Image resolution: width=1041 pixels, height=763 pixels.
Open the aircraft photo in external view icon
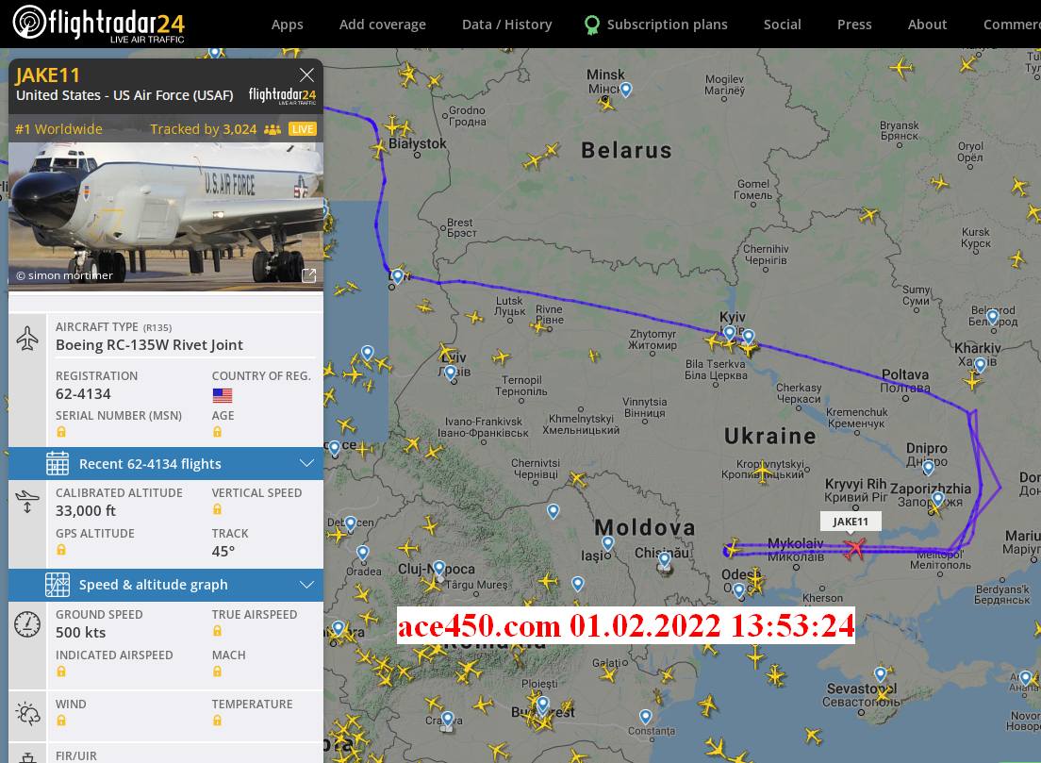[308, 275]
